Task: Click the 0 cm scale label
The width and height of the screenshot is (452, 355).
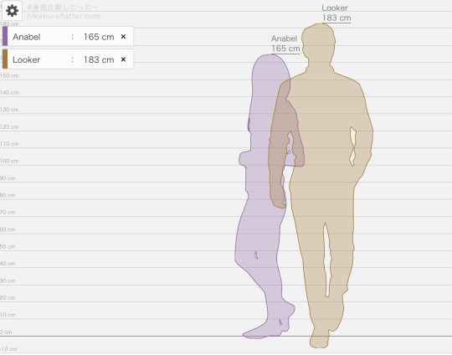Action: coord(6,332)
